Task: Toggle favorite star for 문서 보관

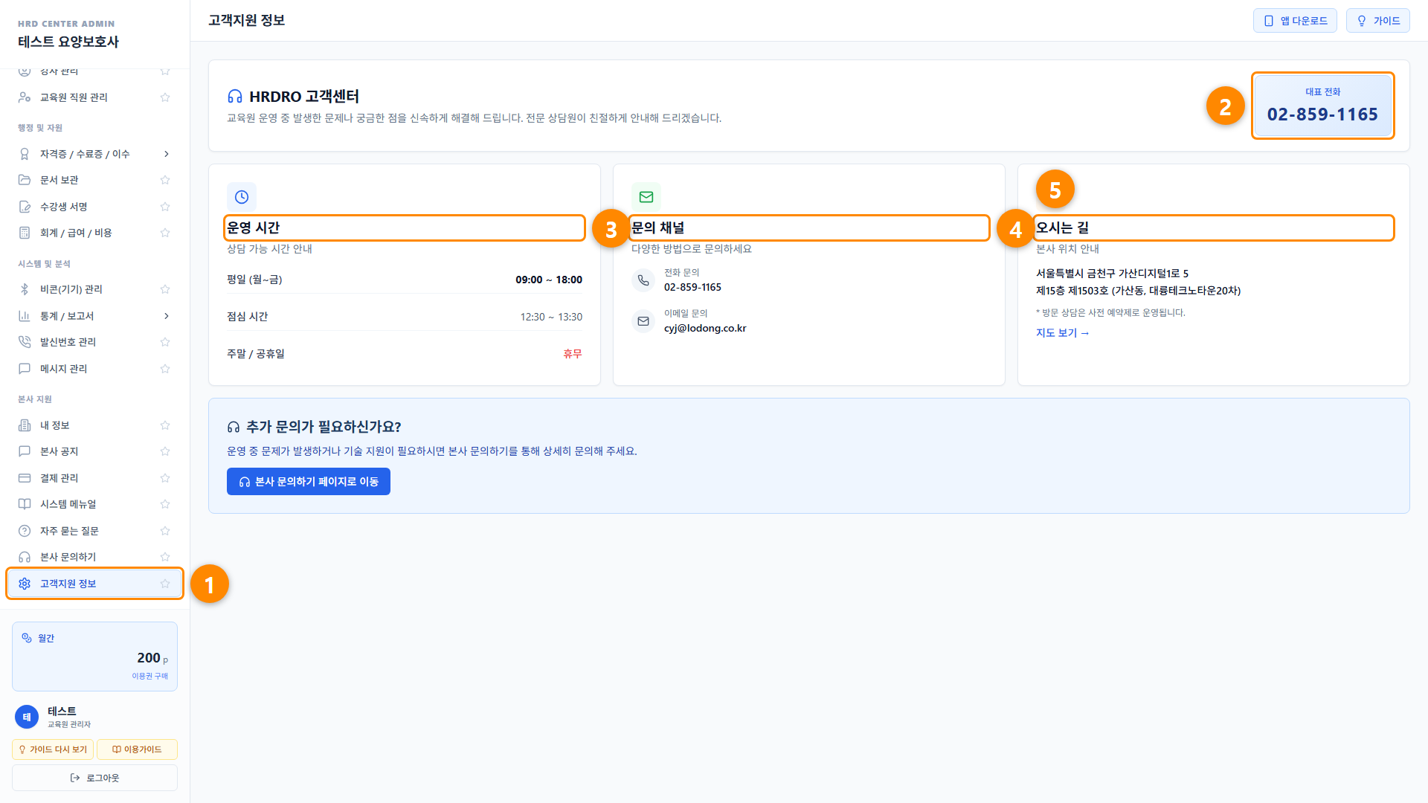Action: click(x=165, y=180)
